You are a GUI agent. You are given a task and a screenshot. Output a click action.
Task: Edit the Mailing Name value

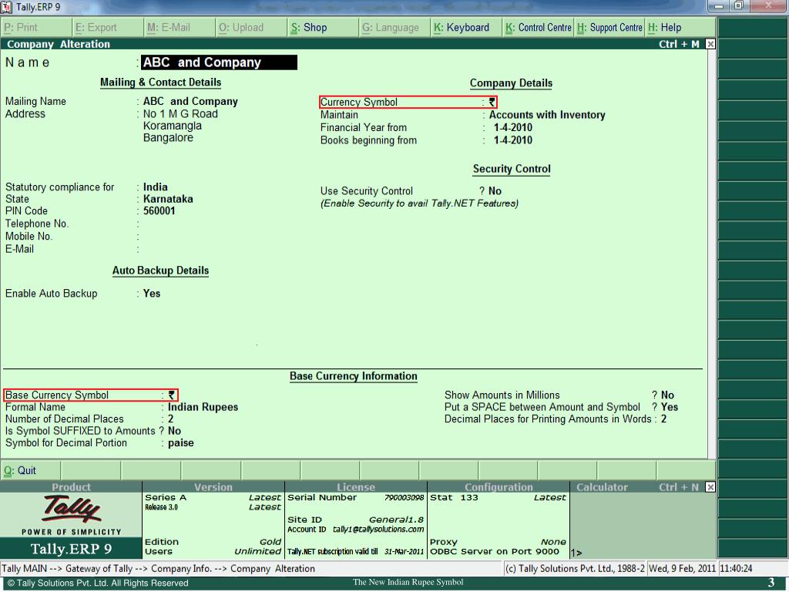[x=190, y=102]
